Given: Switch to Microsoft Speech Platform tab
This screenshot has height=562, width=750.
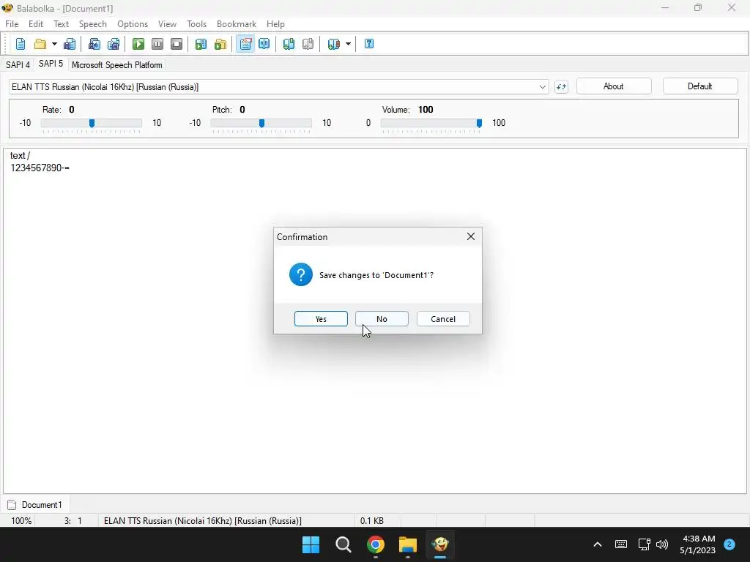Looking at the screenshot, I should [117, 64].
